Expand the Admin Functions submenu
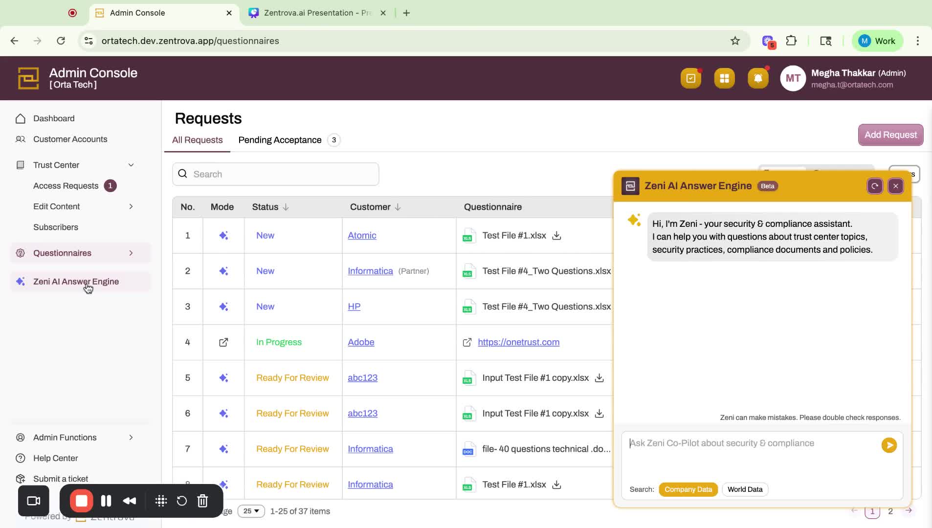The width and height of the screenshot is (932, 528). click(x=131, y=438)
